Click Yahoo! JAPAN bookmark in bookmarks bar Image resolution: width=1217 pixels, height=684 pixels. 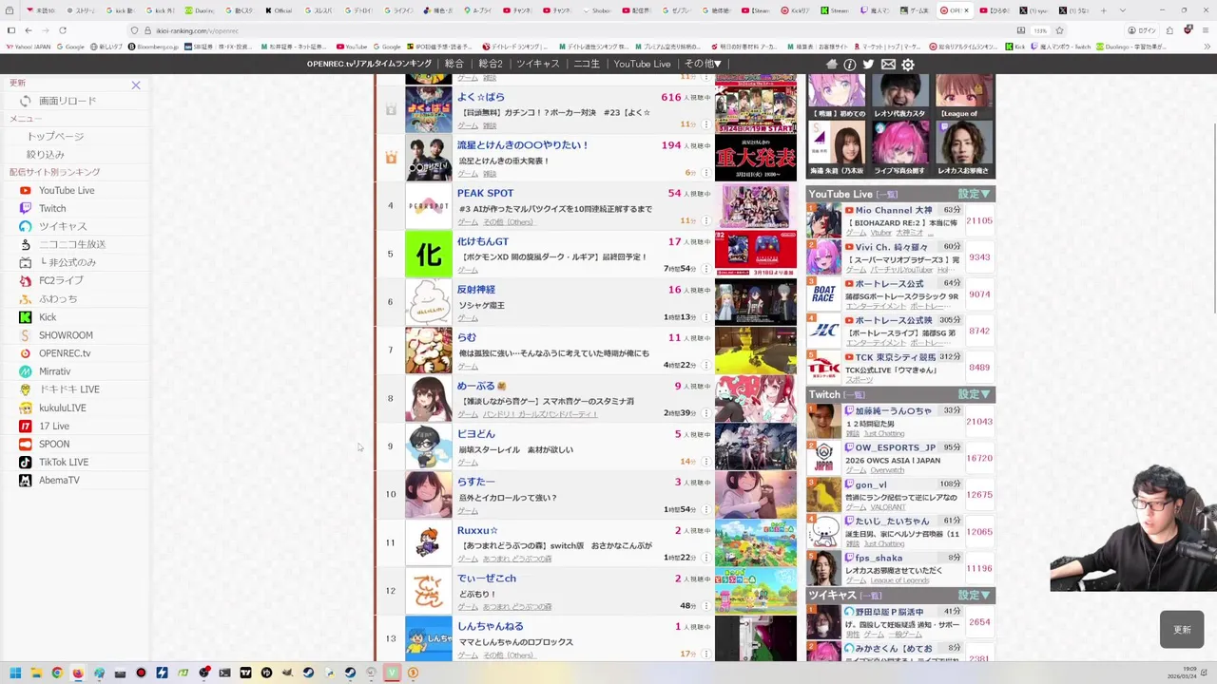tap(29, 47)
